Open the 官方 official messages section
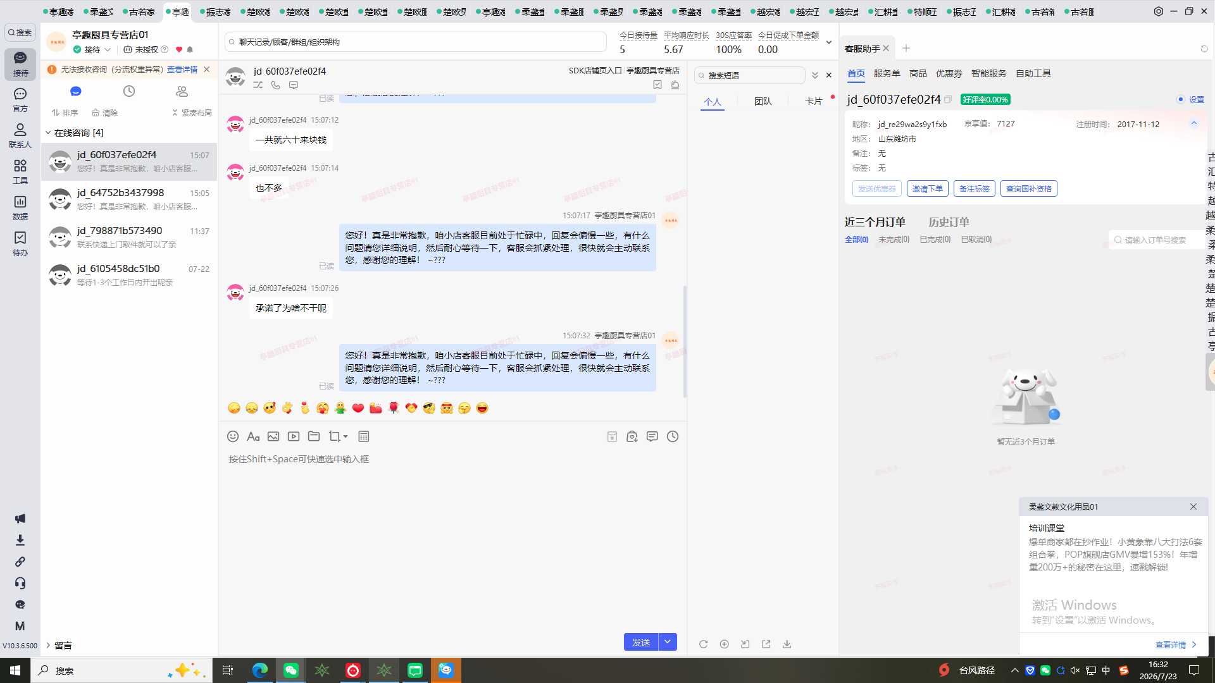This screenshot has height=683, width=1215. [20, 100]
